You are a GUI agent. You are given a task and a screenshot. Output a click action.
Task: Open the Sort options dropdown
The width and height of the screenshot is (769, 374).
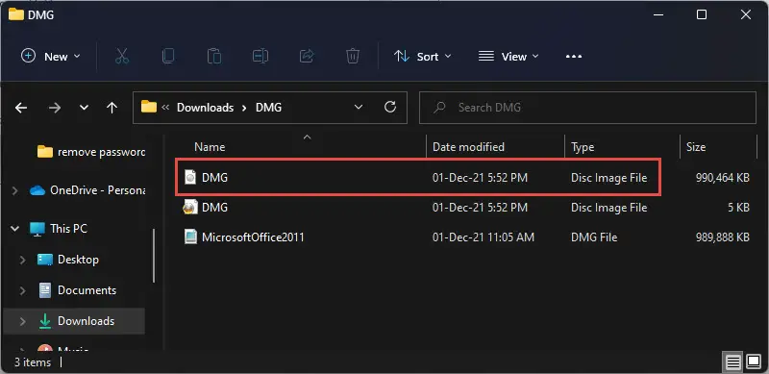422,56
